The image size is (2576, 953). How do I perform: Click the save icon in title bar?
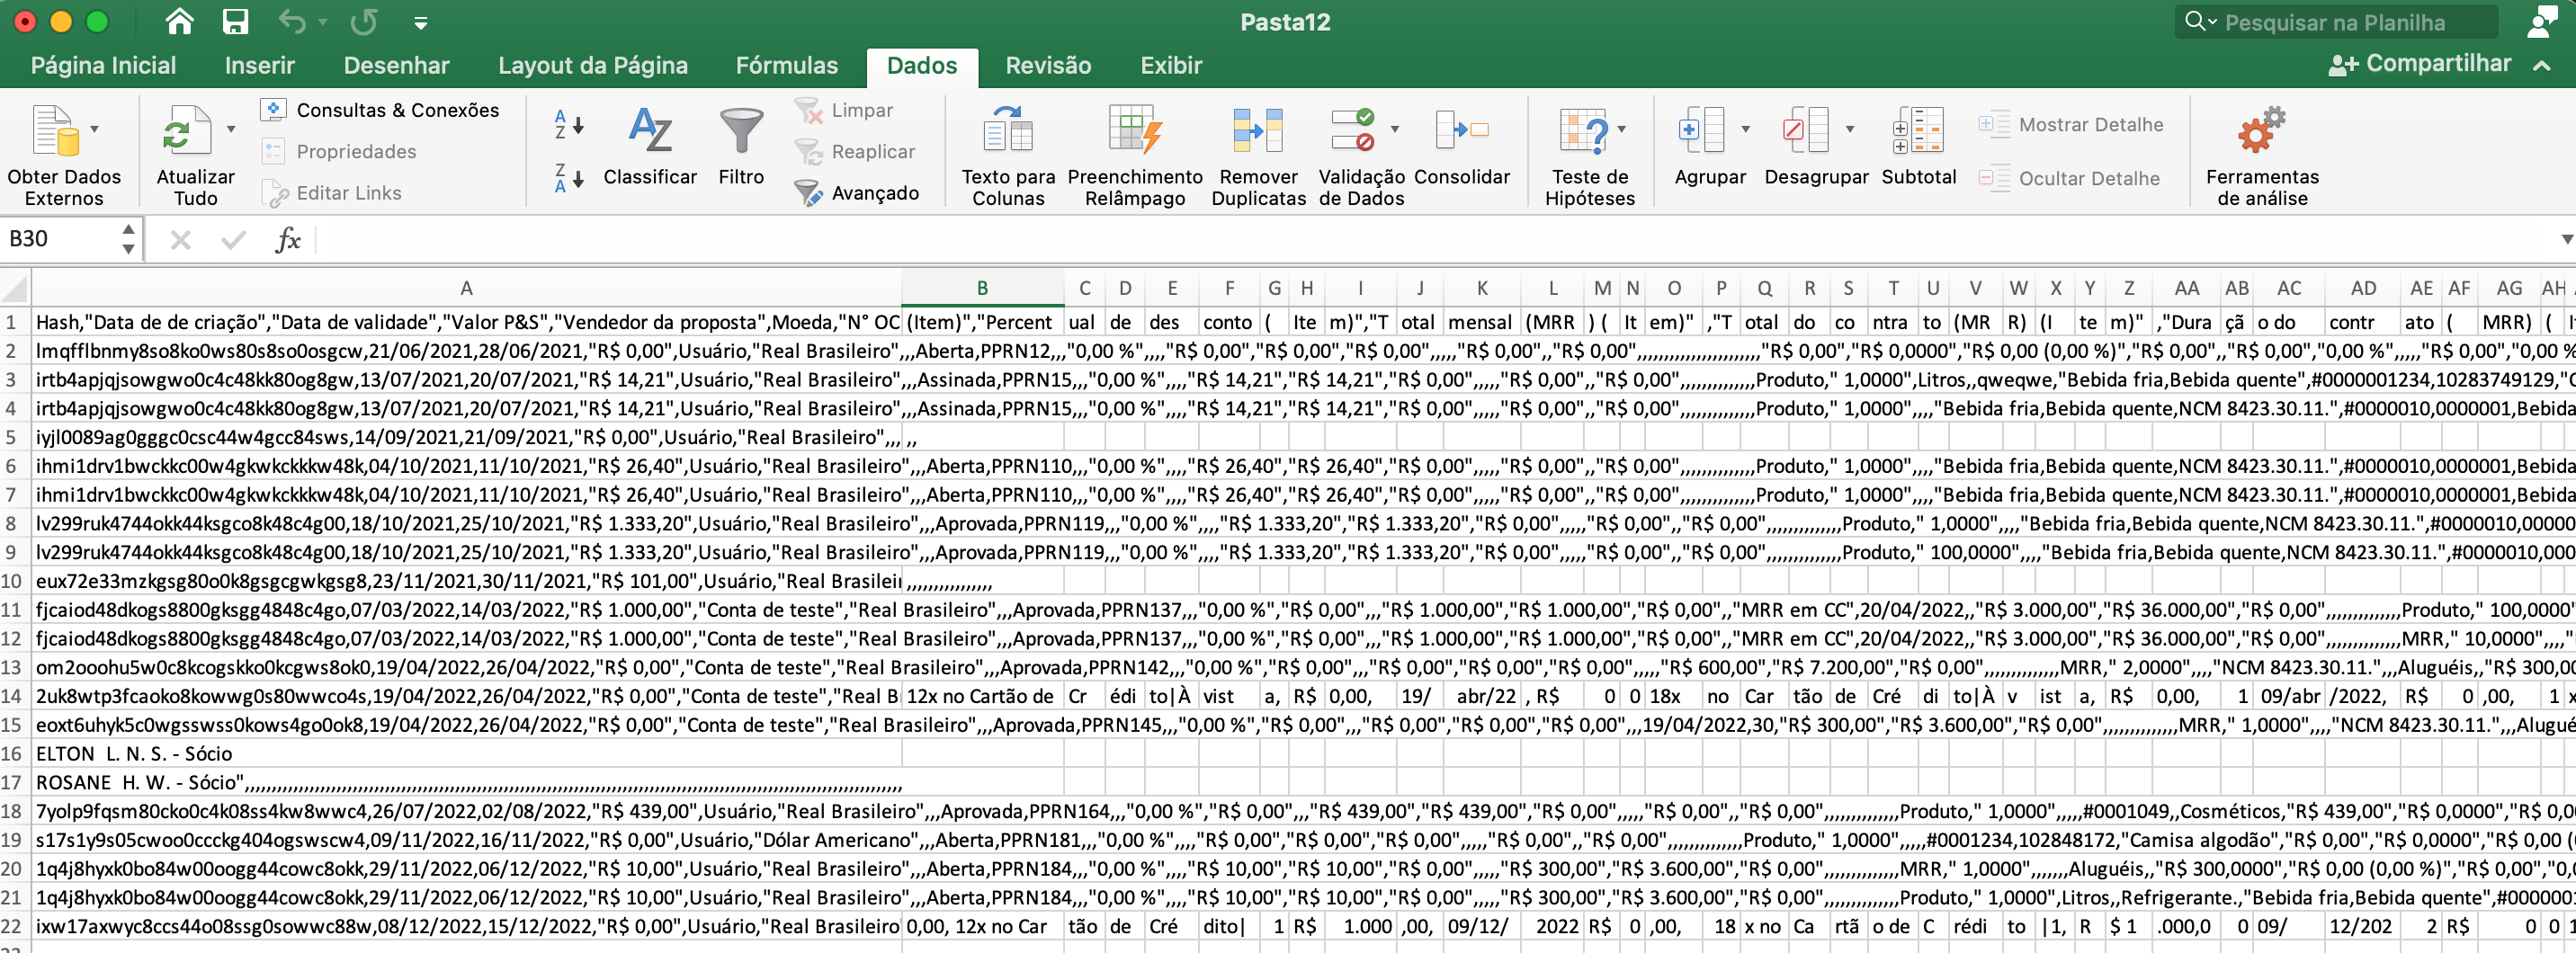click(235, 22)
